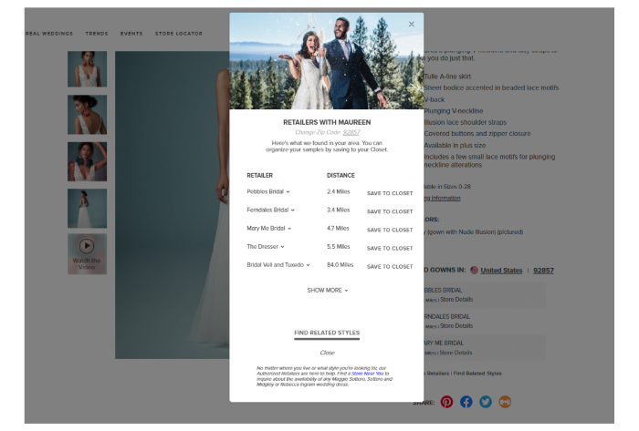The width and height of the screenshot is (639, 431).
Task: Share on Twitter icon
Action: [486, 402]
